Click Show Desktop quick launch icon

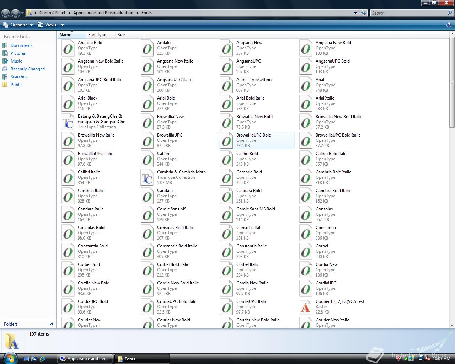tap(26, 359)
